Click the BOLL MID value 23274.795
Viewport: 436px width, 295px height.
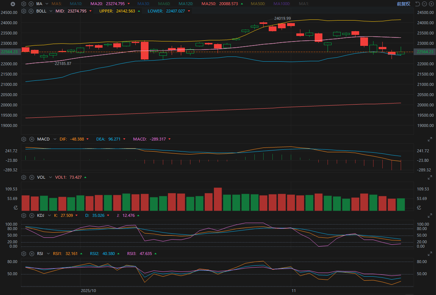point(77,11)
